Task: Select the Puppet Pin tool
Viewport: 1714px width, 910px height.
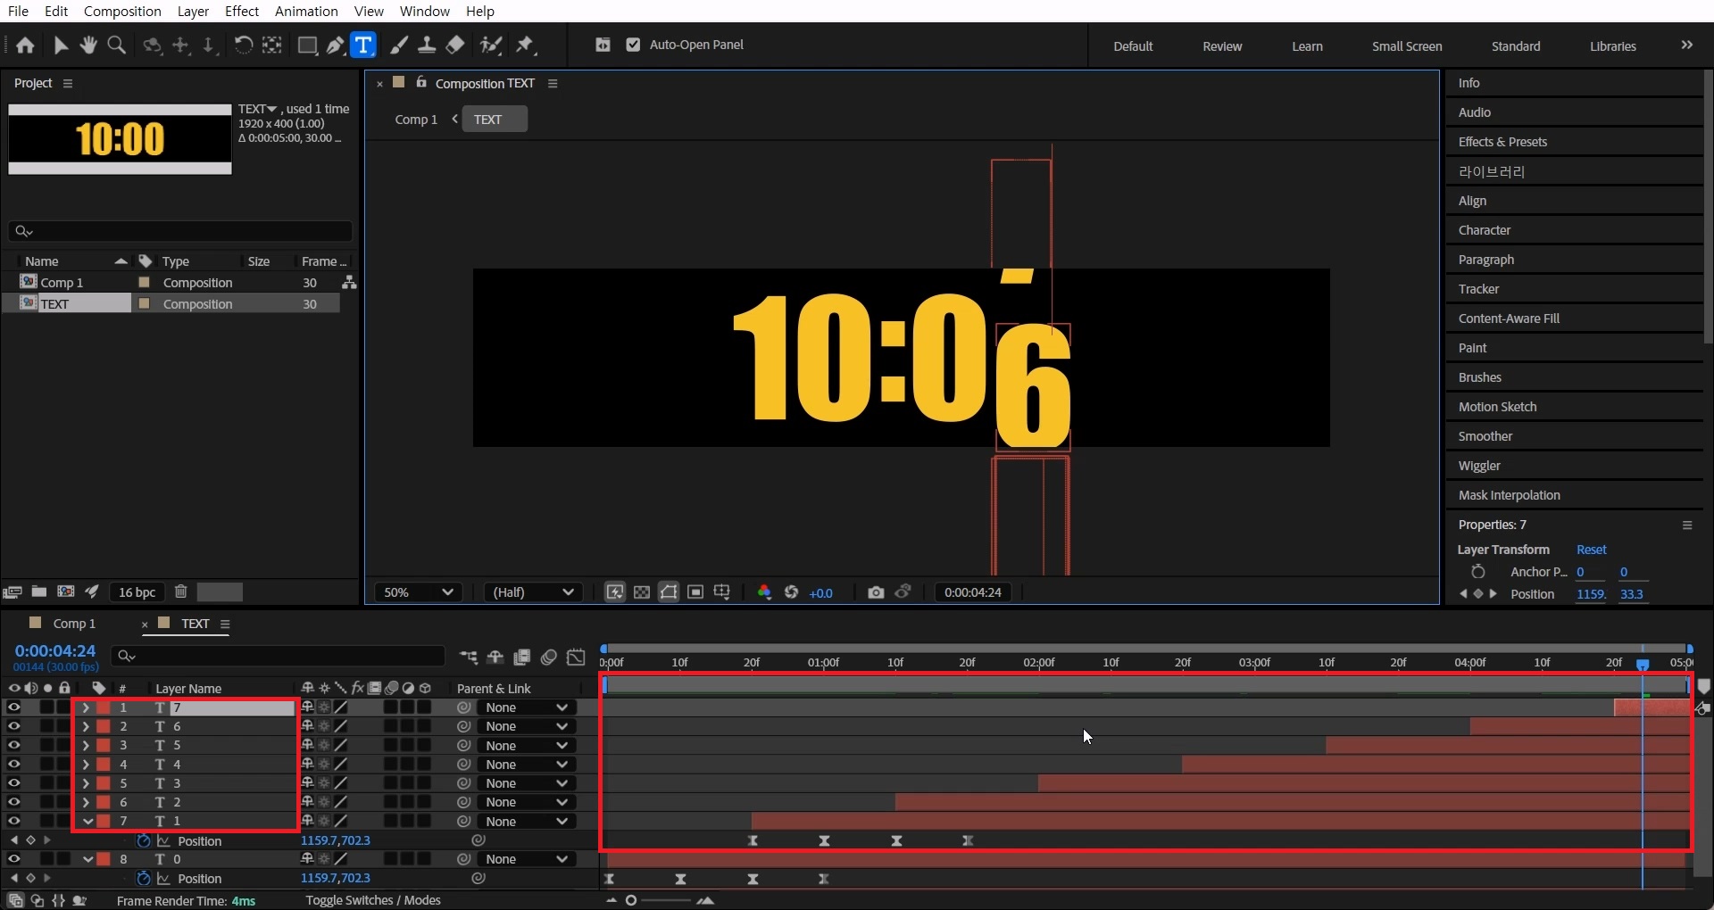Action: click(525, 45)
